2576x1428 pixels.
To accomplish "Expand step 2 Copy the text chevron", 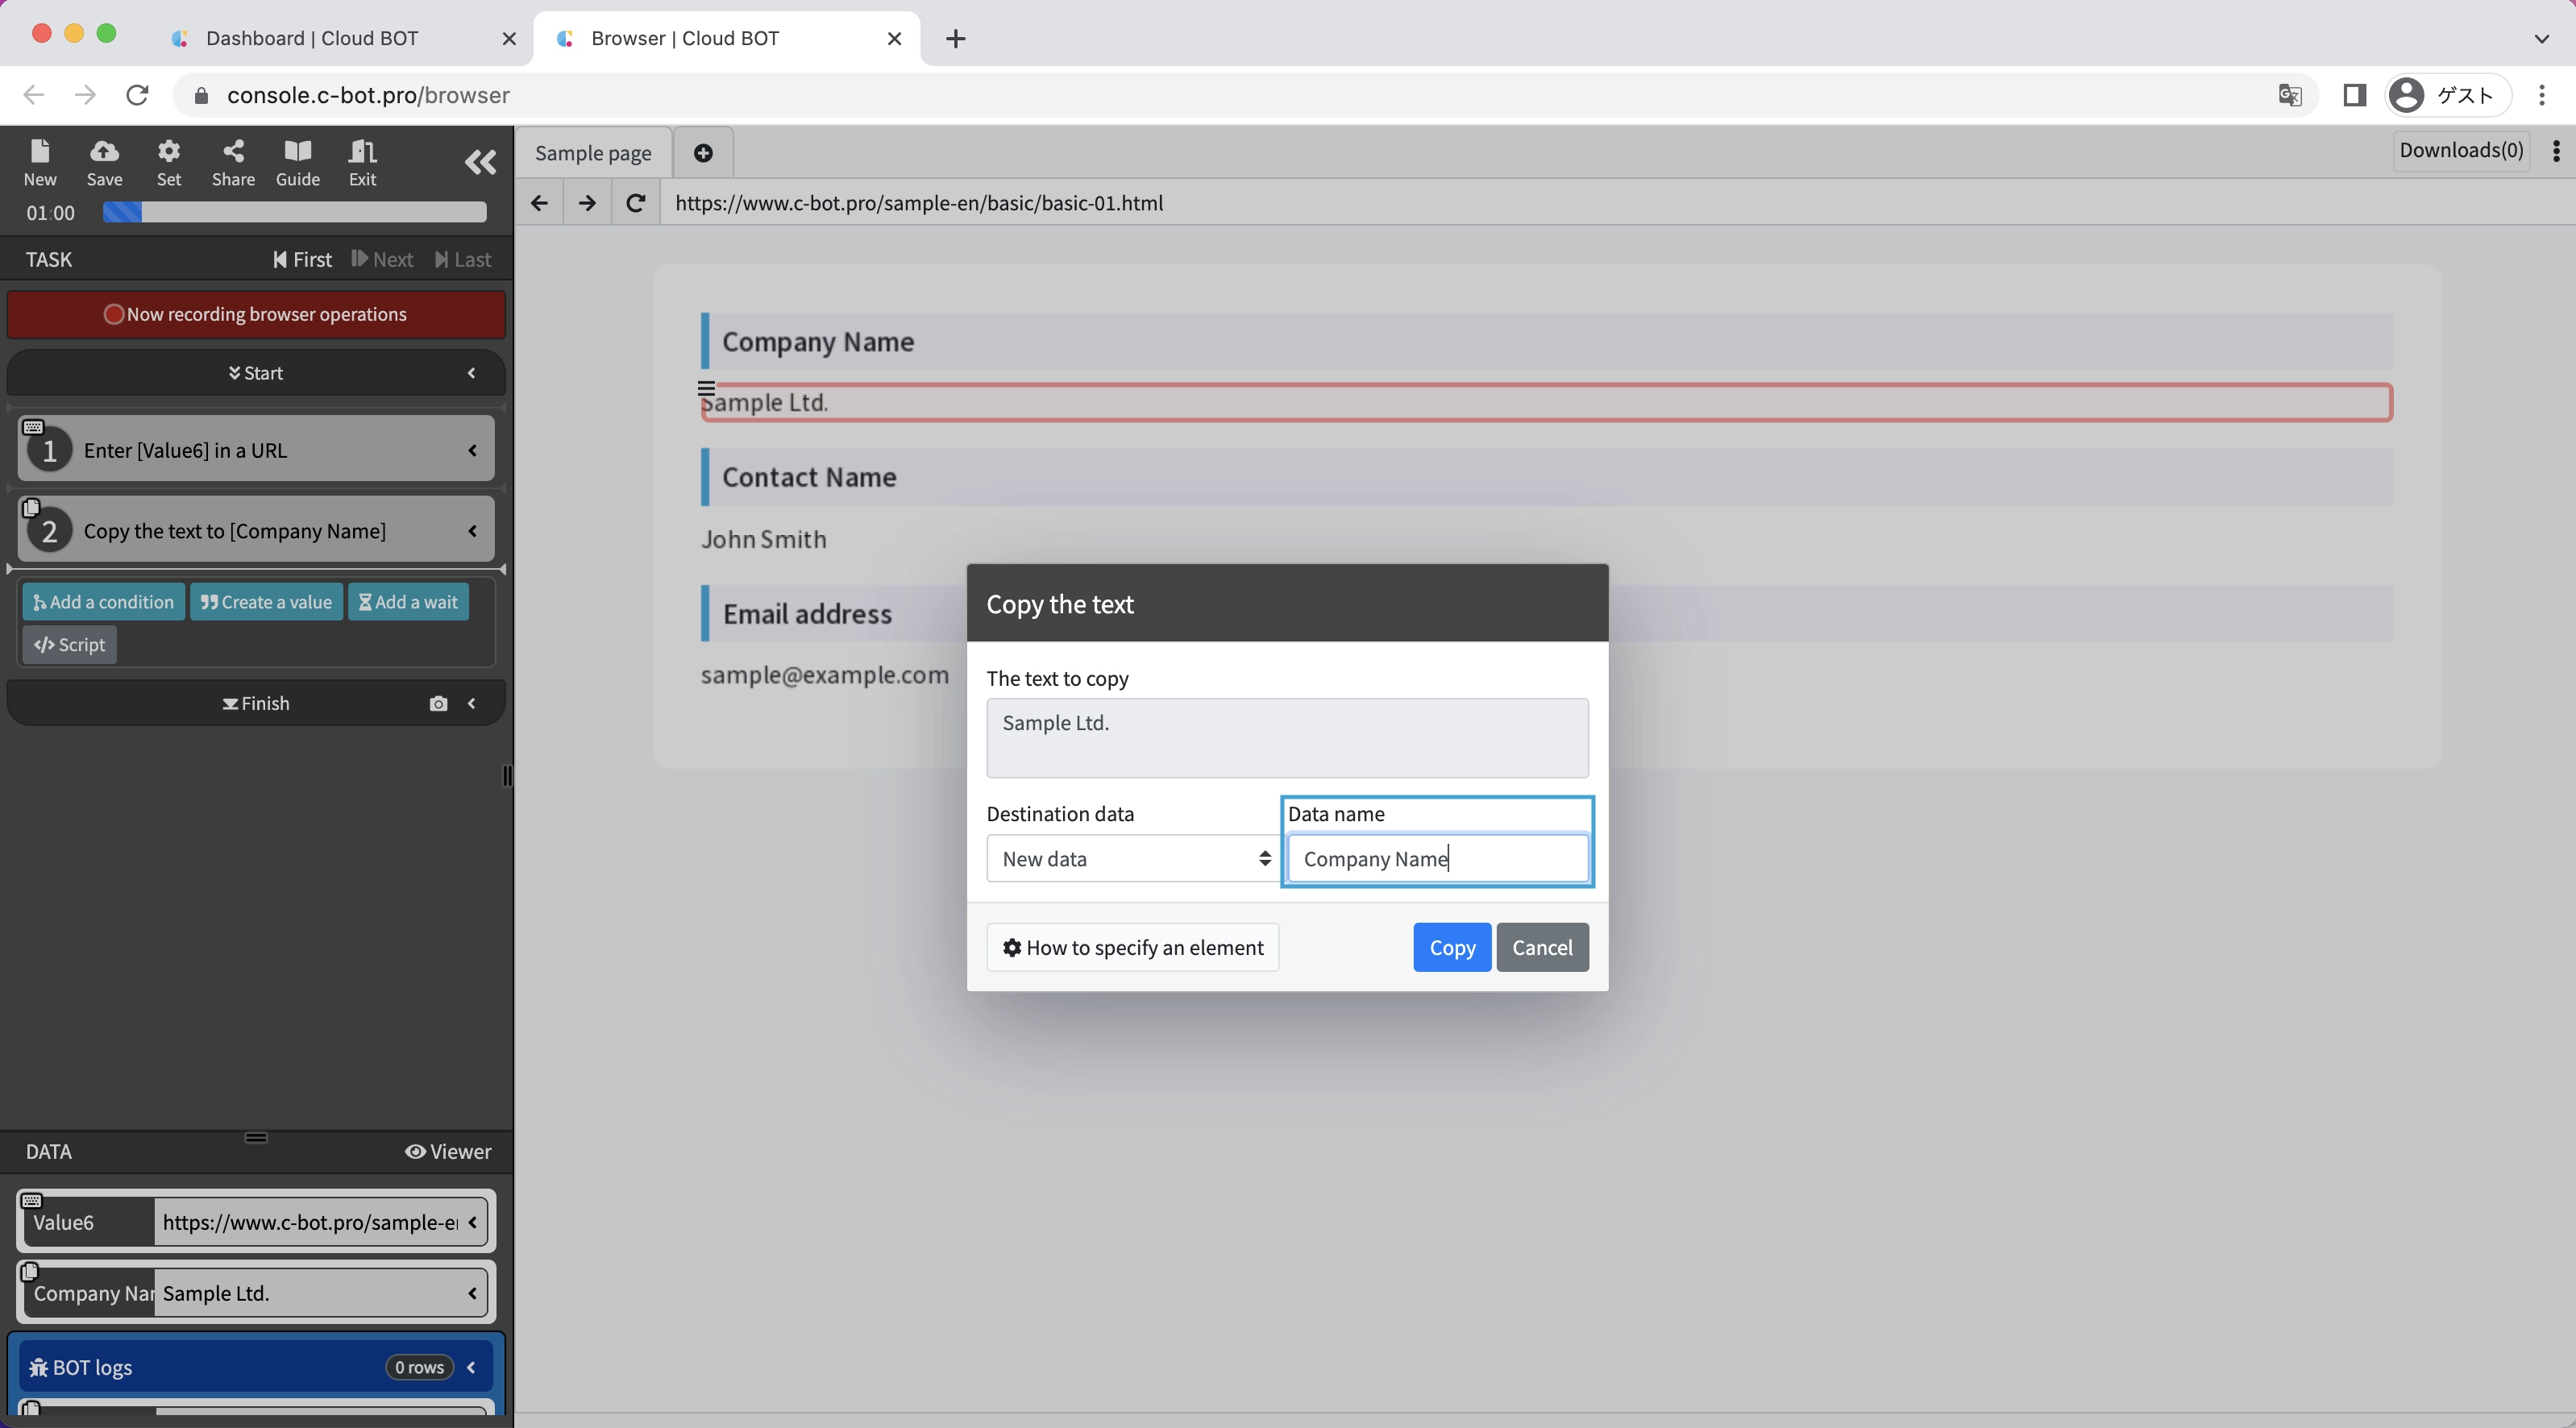I will click(472, 531).
